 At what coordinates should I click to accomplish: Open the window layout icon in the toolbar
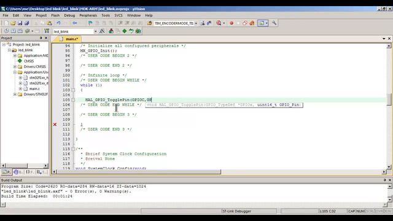(x=262, y=23)
